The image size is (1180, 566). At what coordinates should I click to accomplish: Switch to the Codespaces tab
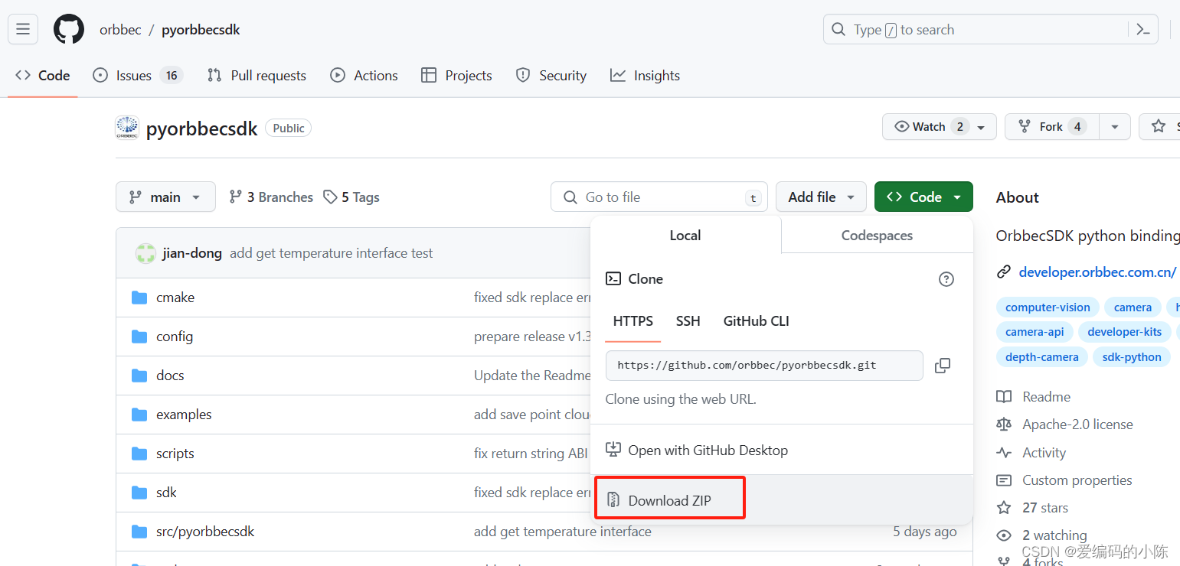pos(877,236)
